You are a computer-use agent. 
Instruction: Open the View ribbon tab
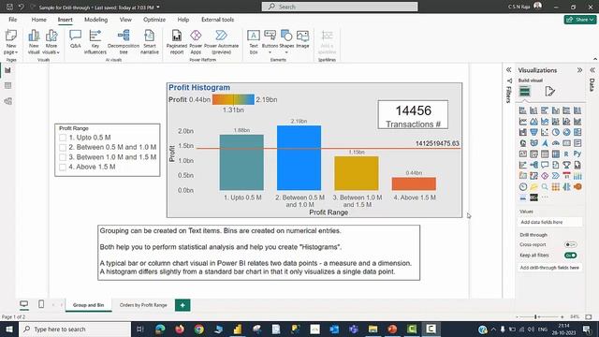125,20
